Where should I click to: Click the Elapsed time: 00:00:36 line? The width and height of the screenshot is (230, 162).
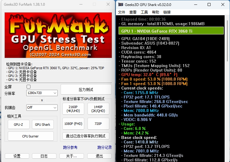(x=142, y=19)
